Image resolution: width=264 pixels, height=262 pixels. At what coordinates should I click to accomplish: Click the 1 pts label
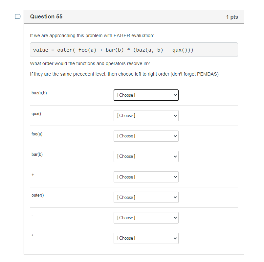pos(232,17)
